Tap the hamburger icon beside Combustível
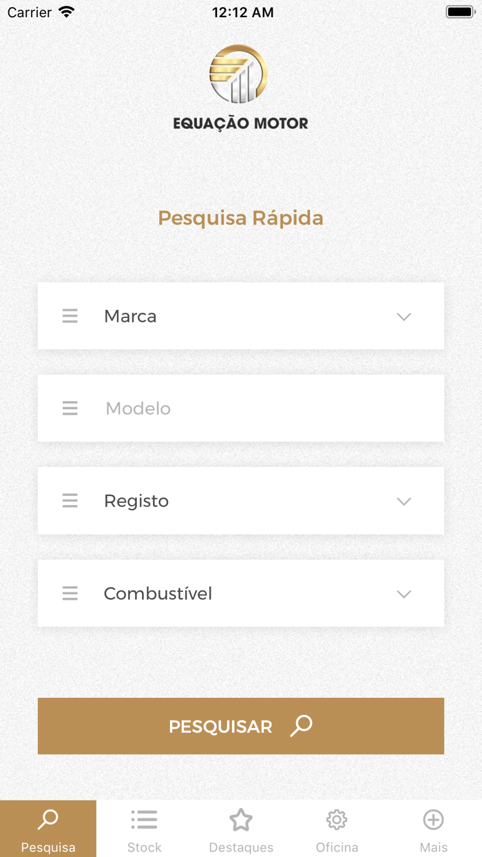 tap(70, 593)
